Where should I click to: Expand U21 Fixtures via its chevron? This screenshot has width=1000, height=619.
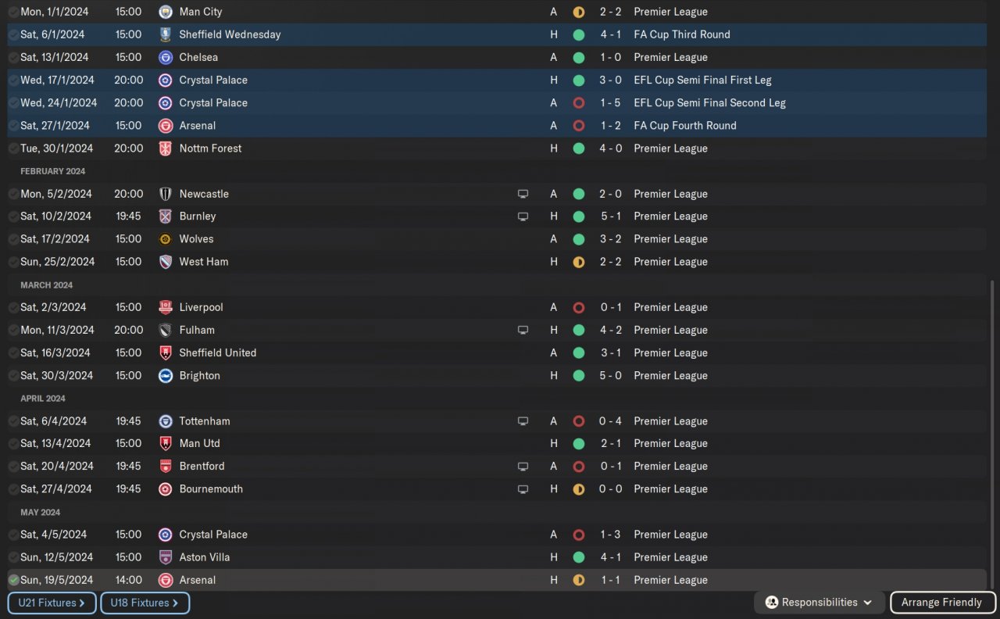pyautogui.click(x=81, y=603)
